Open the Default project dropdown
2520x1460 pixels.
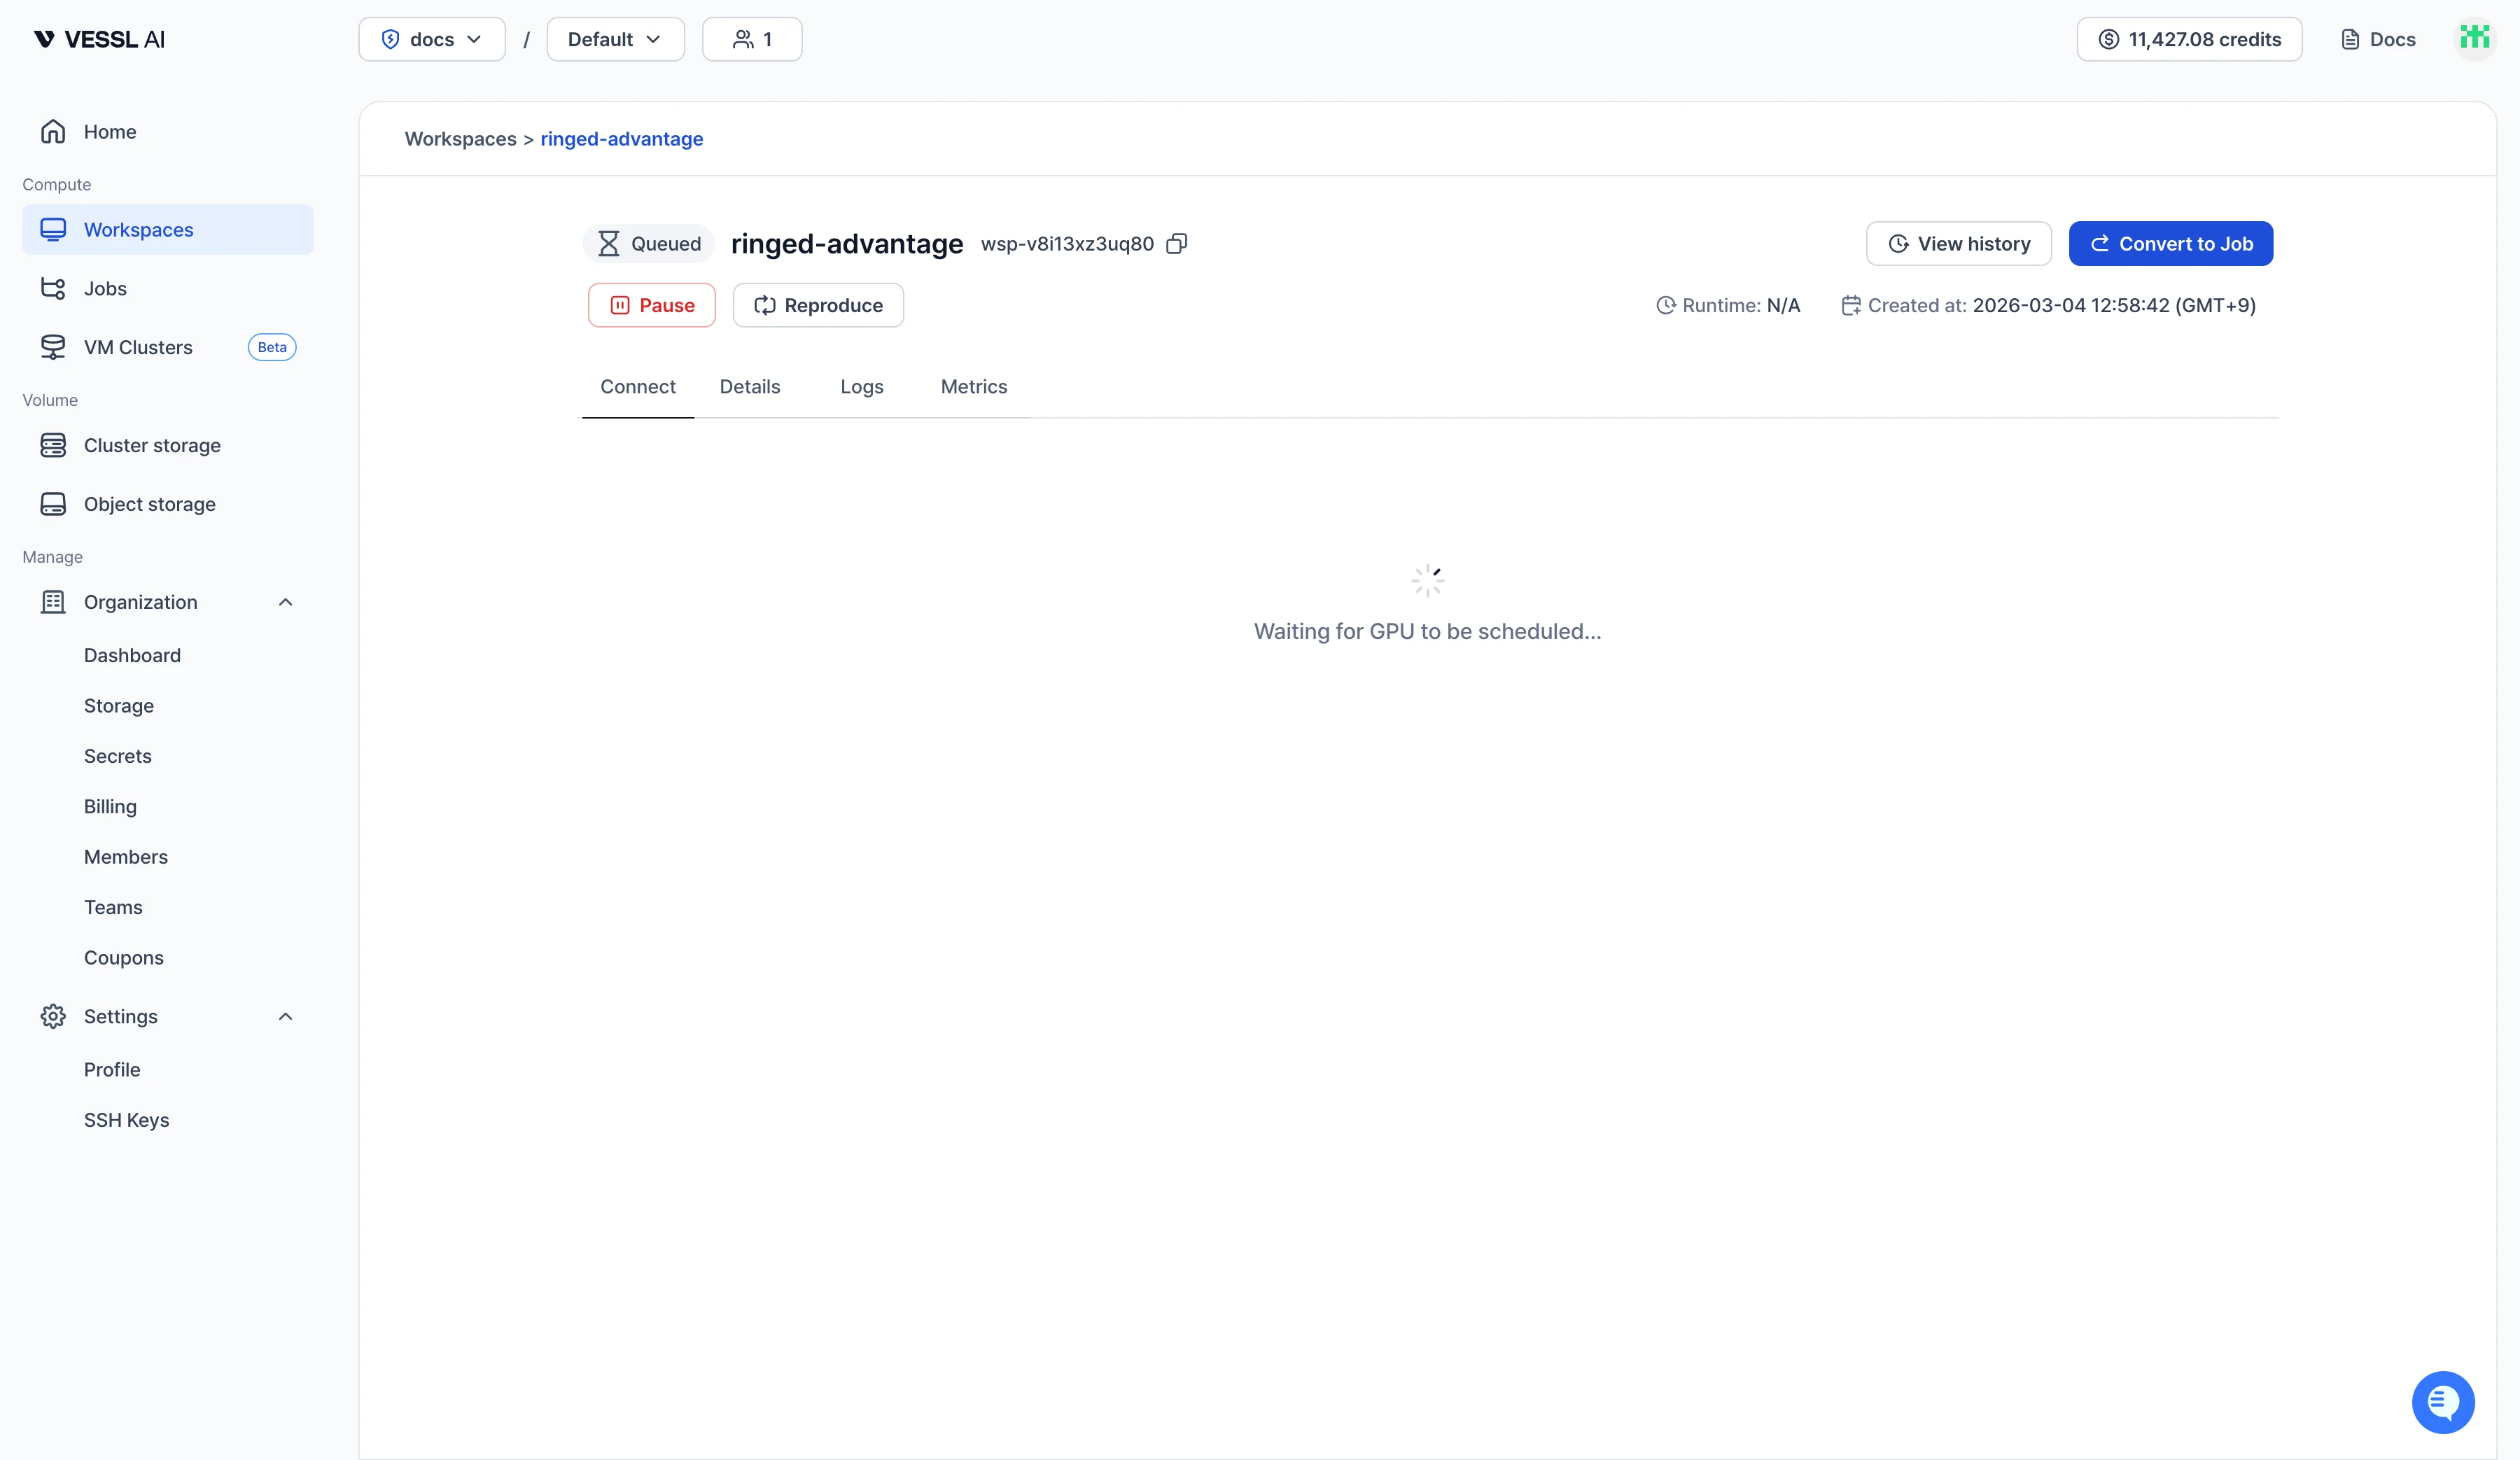(x=615, y=39)
